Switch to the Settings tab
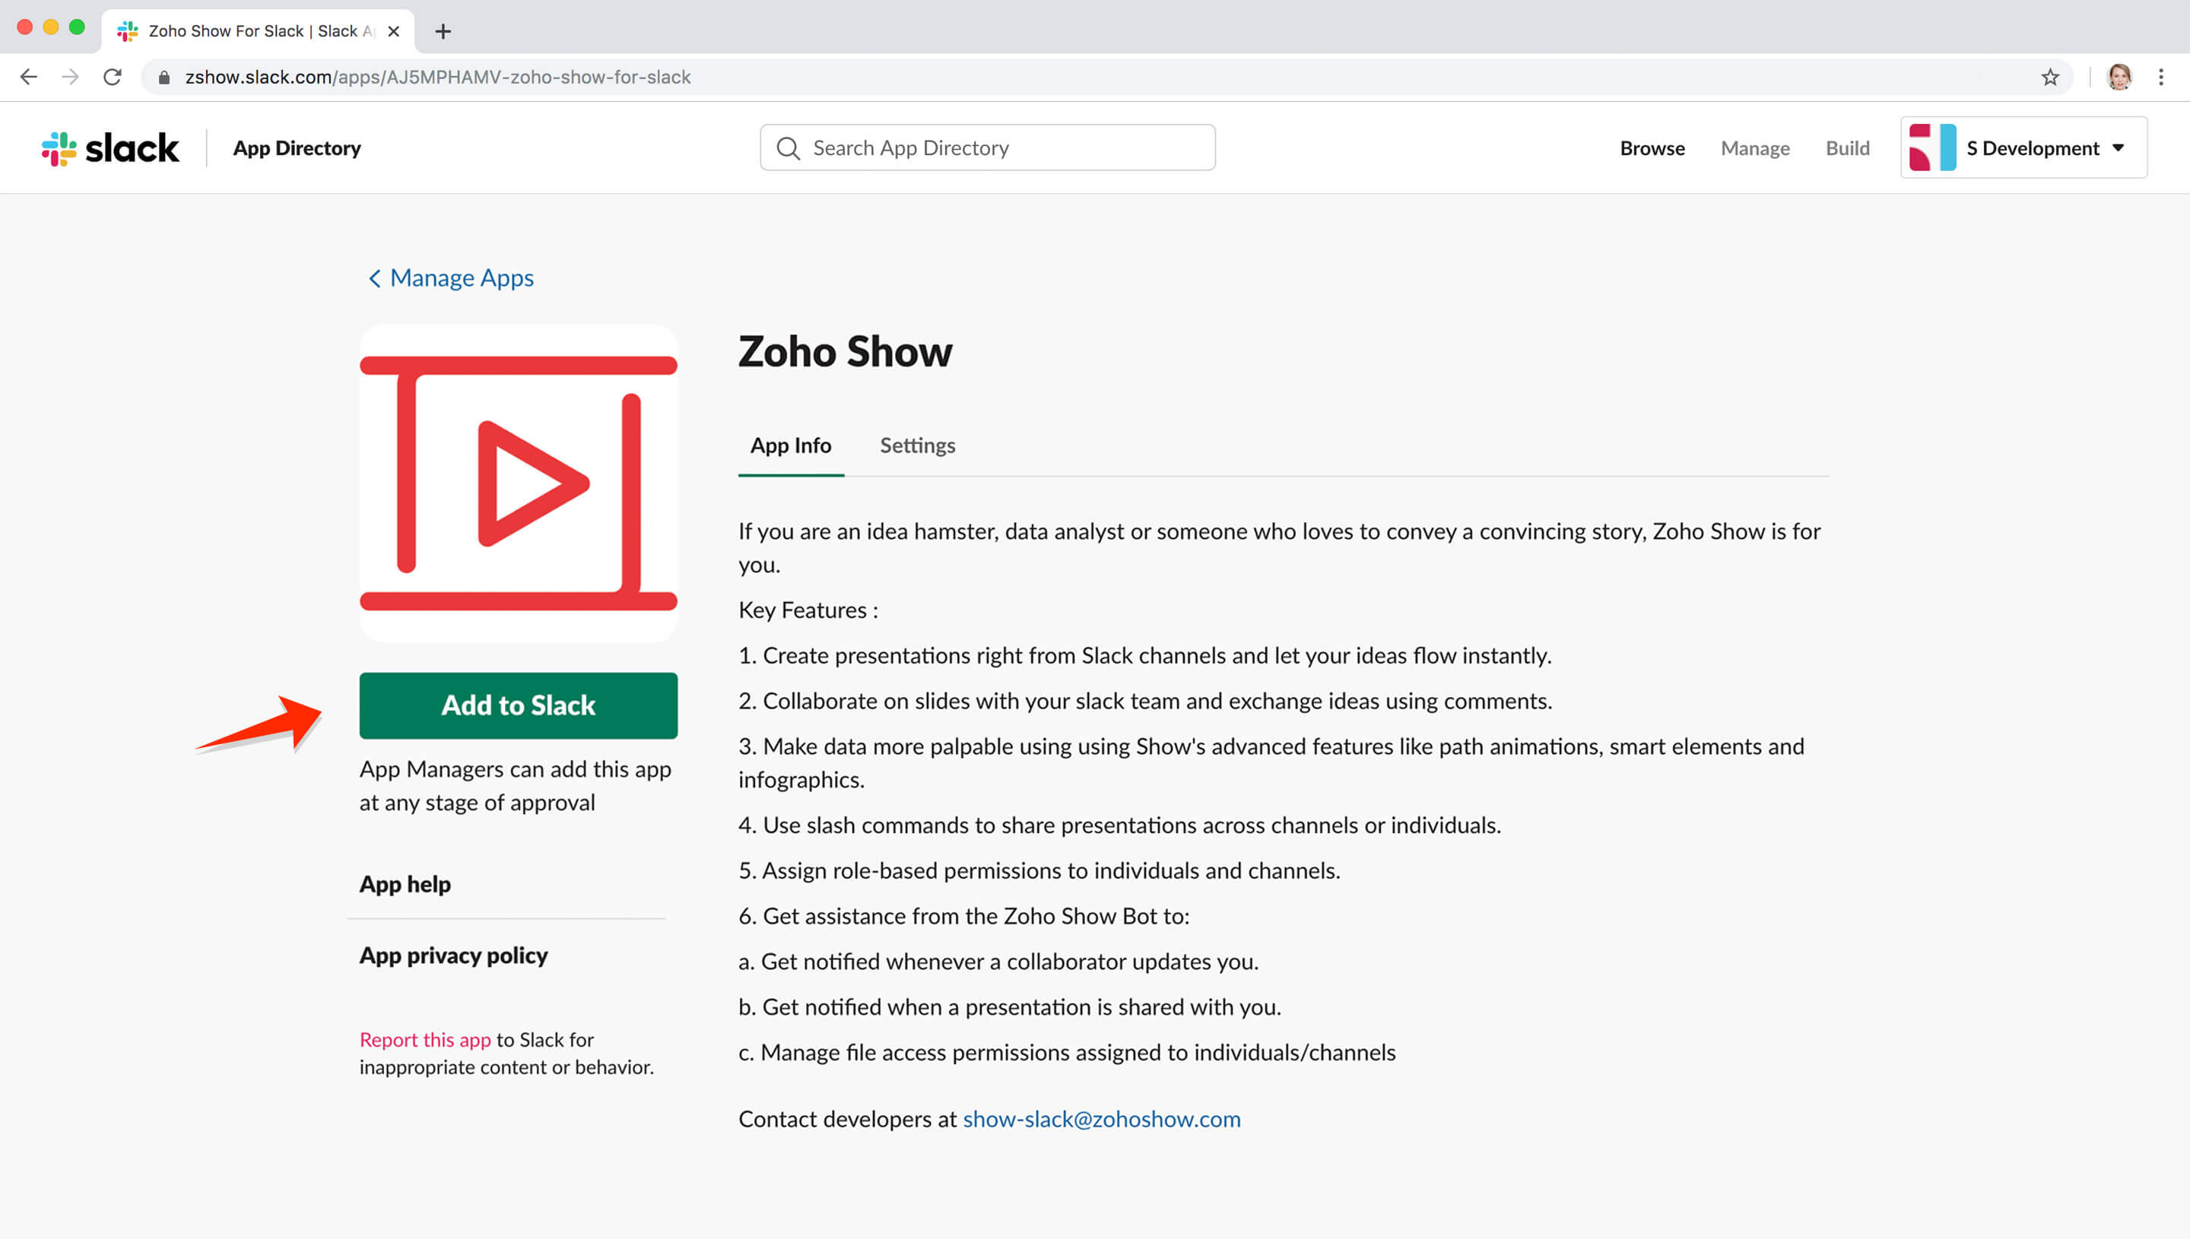Viewport: 2190px width, 1239px height. pos(917,445)
